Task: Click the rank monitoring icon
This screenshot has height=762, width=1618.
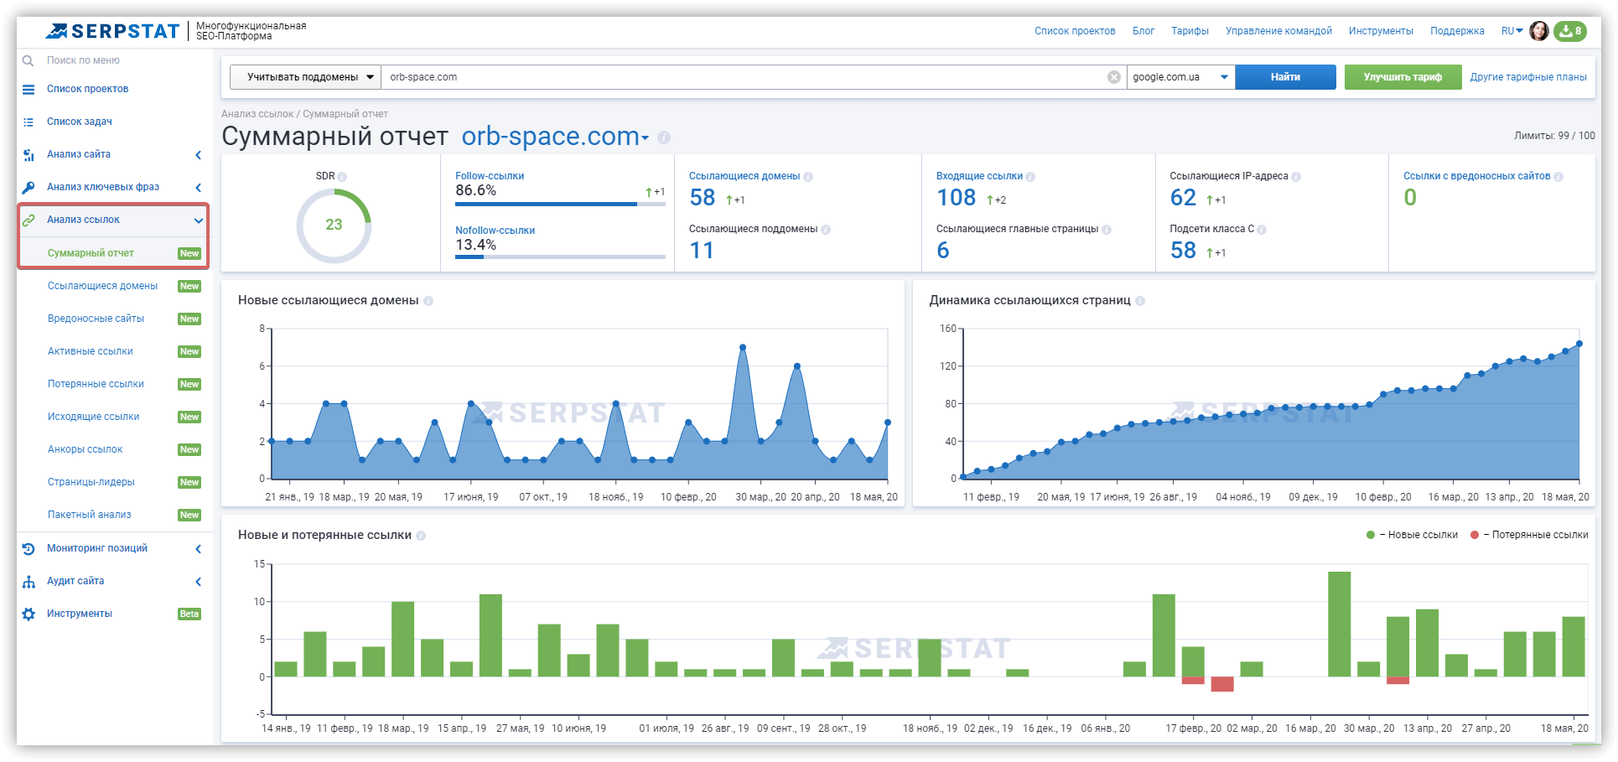Action: point(29,548)
